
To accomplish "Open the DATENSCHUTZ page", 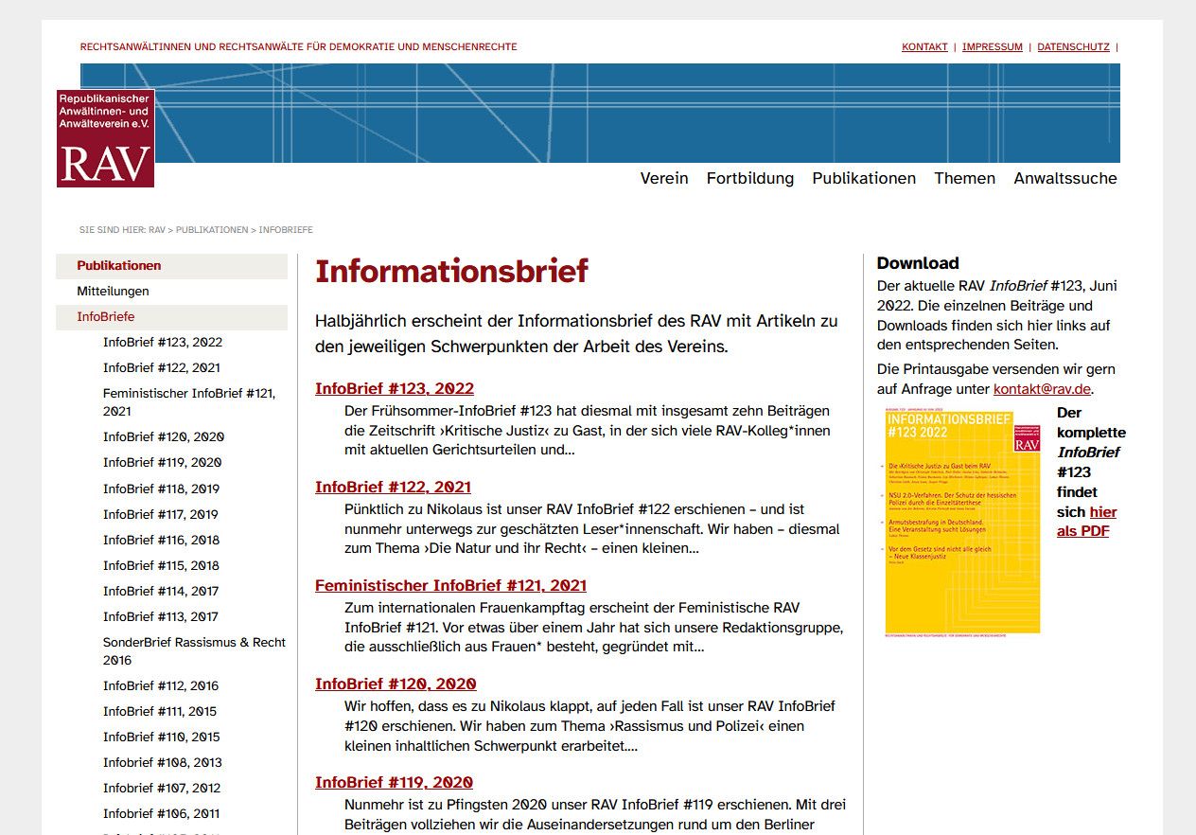I will coord(1072,46).
